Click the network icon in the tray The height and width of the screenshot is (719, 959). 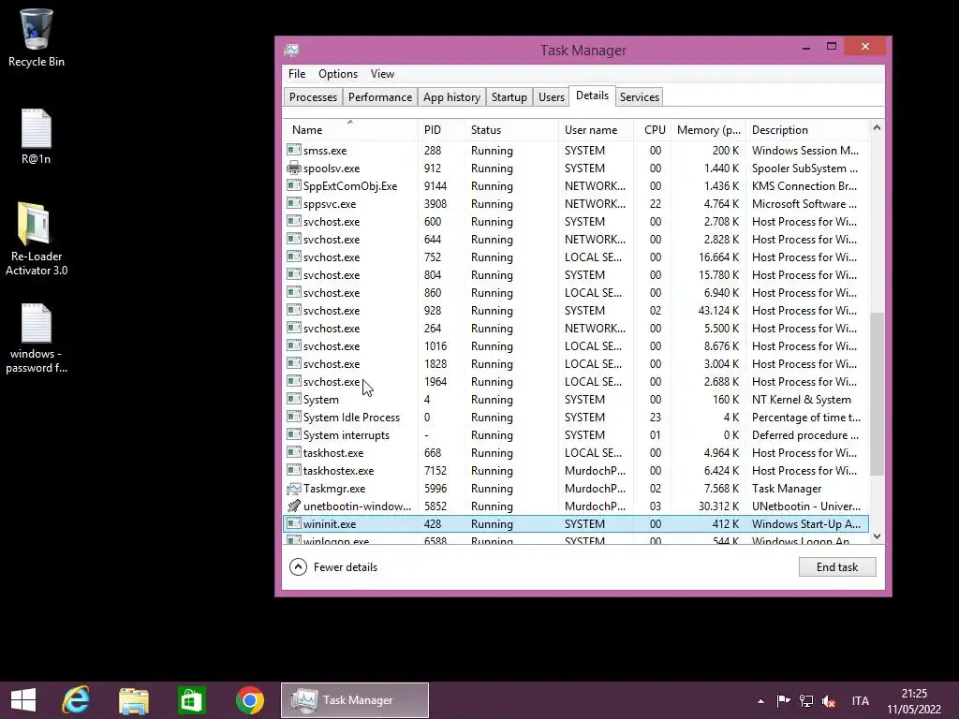[806, 700]
